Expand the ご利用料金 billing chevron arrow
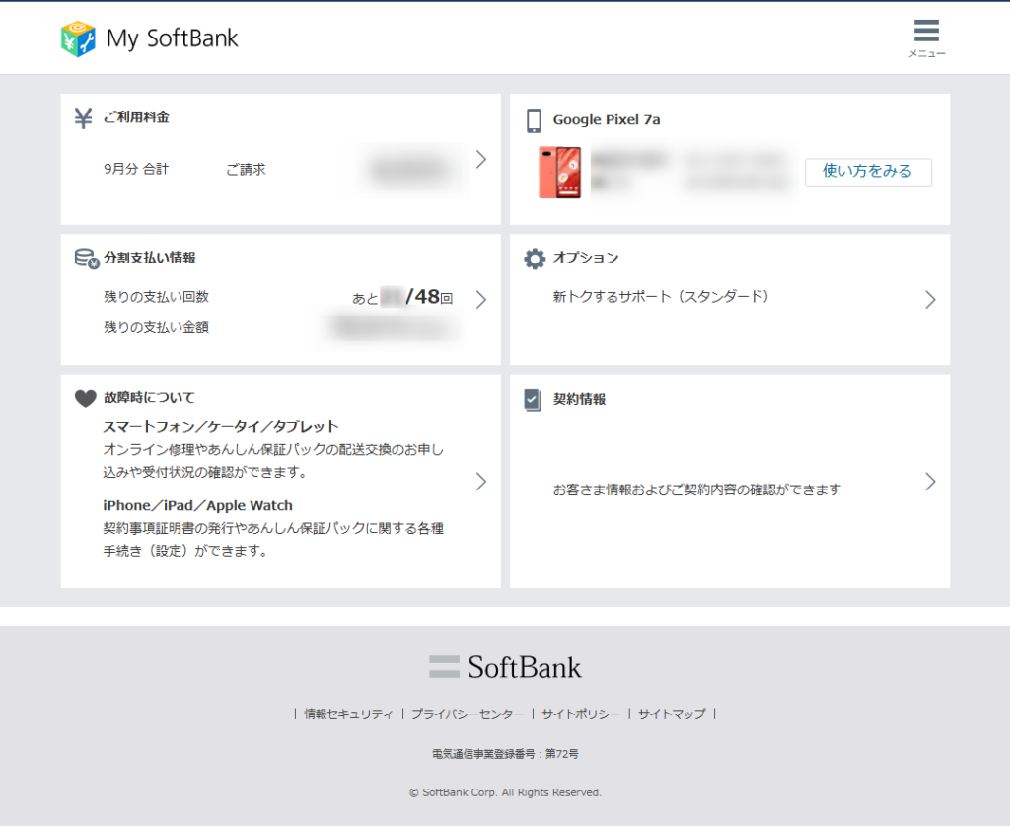Screen dimensions: 1010x827 [481, 159]
